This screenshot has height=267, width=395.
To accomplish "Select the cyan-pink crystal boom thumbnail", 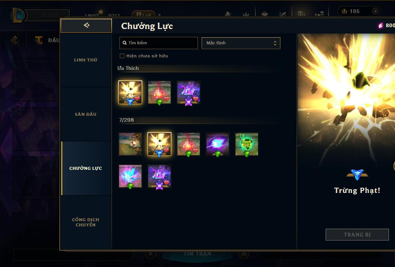I will tap(130, 176).
